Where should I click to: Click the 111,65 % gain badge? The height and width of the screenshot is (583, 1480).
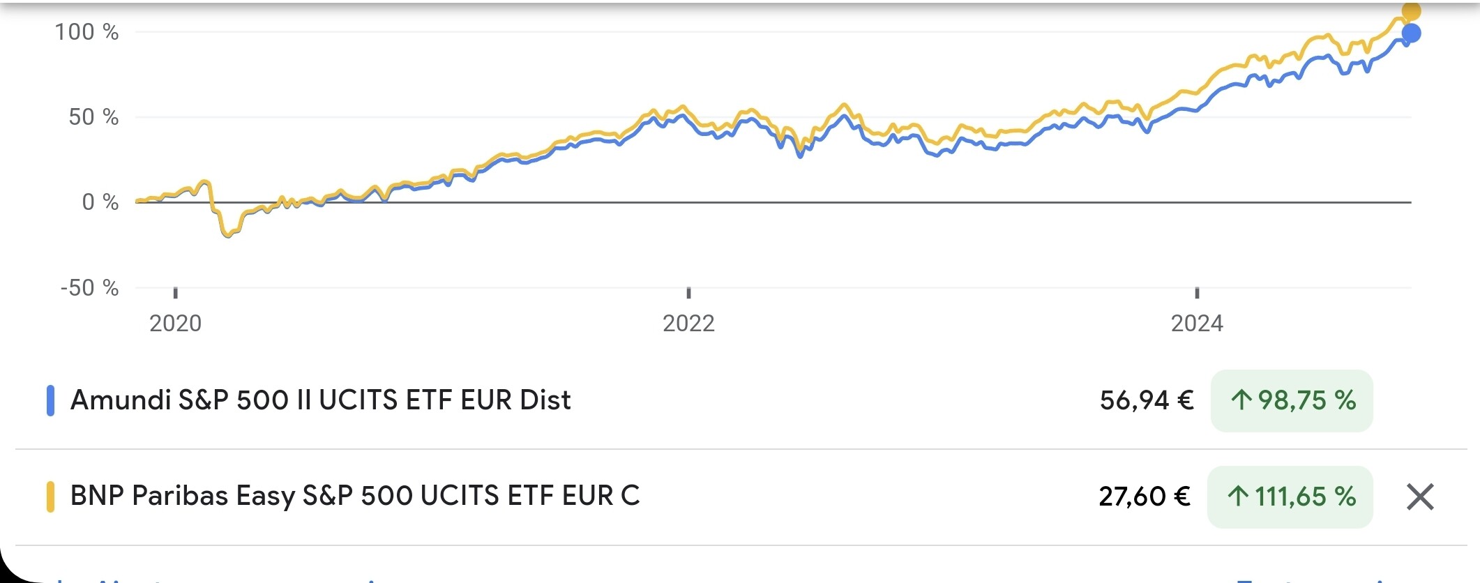point(1290,497)
